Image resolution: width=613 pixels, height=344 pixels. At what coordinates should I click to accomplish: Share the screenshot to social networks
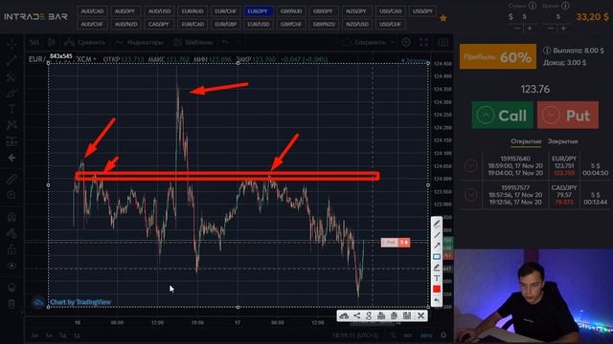[x=357, y=315]
